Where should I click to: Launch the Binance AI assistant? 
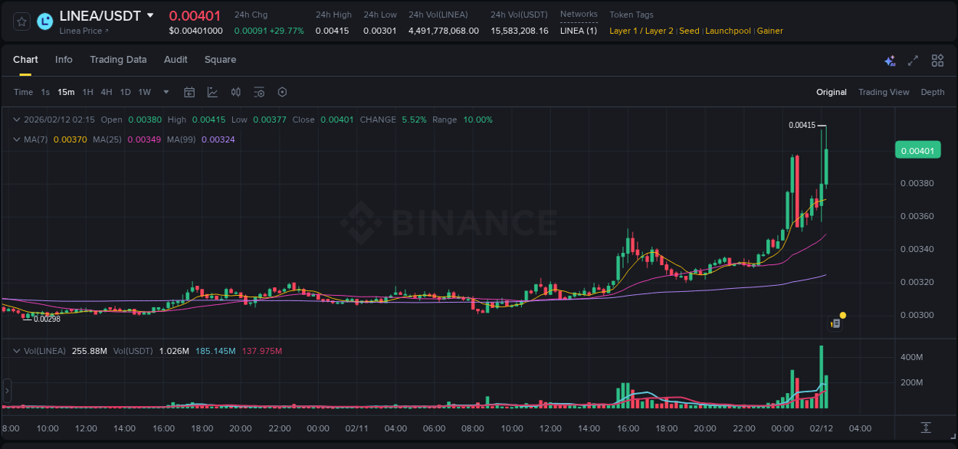(889, 60)
